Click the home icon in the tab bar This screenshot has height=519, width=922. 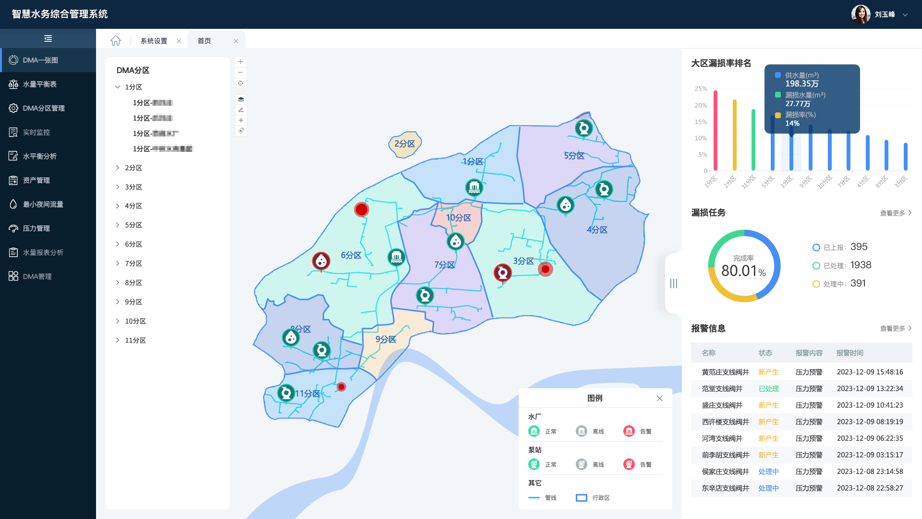click(116, 41)
